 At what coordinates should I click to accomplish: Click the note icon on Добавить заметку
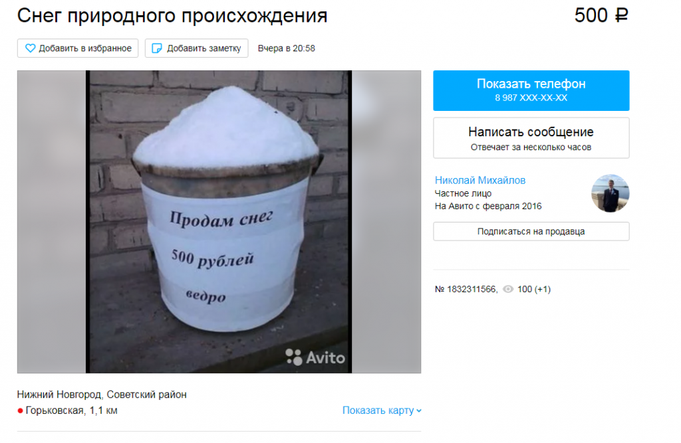pos(156,48)
